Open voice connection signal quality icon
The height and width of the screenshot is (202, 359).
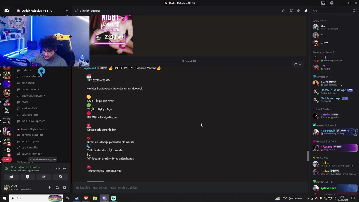coord(7,169)
